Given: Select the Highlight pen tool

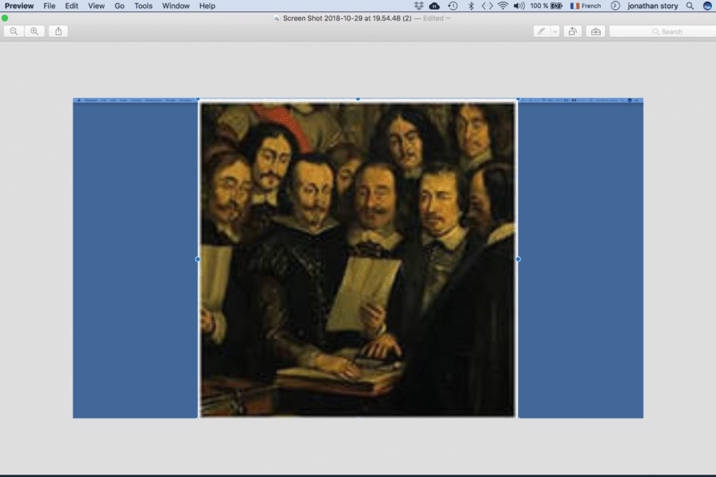Looking at the screenshot, I should 541,31.
